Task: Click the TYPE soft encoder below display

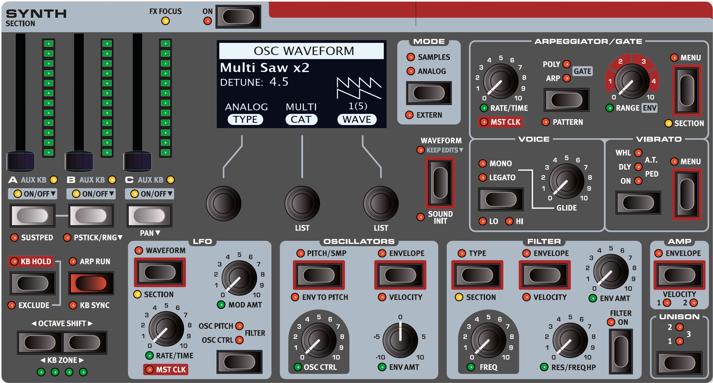Action: (224, 203)
